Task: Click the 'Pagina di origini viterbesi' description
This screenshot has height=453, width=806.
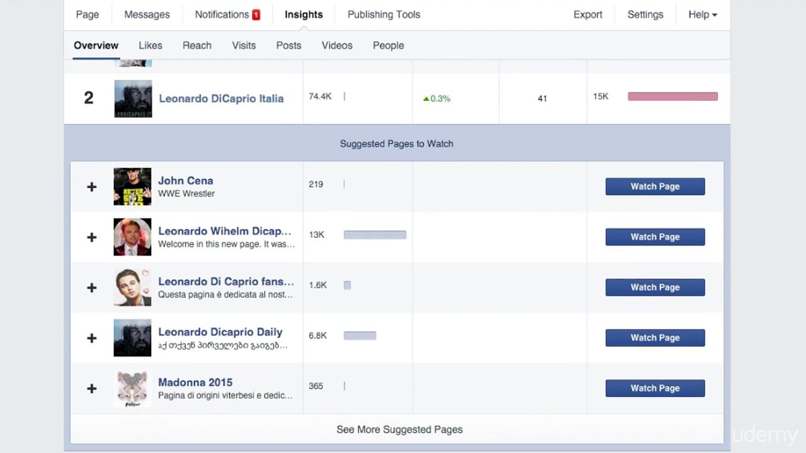Action: [x=225, y=395]
